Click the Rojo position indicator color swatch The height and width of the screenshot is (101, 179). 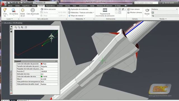click(x=42, y=64)
